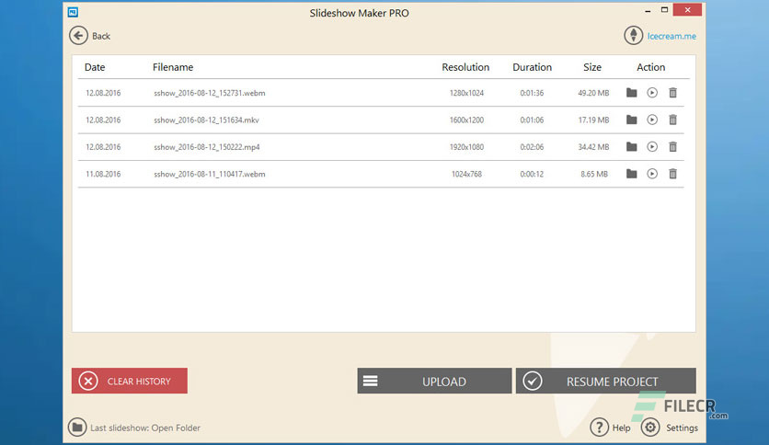The height and width of the screenshot is (445, 769).
Task: Select filename sshow_2016-08-11_110417.webm
Action: pyautogui.click(x=210, y=174)
